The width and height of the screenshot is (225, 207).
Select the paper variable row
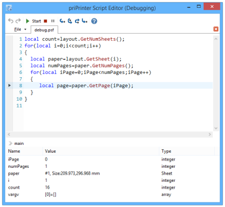(x=112, y=173)
